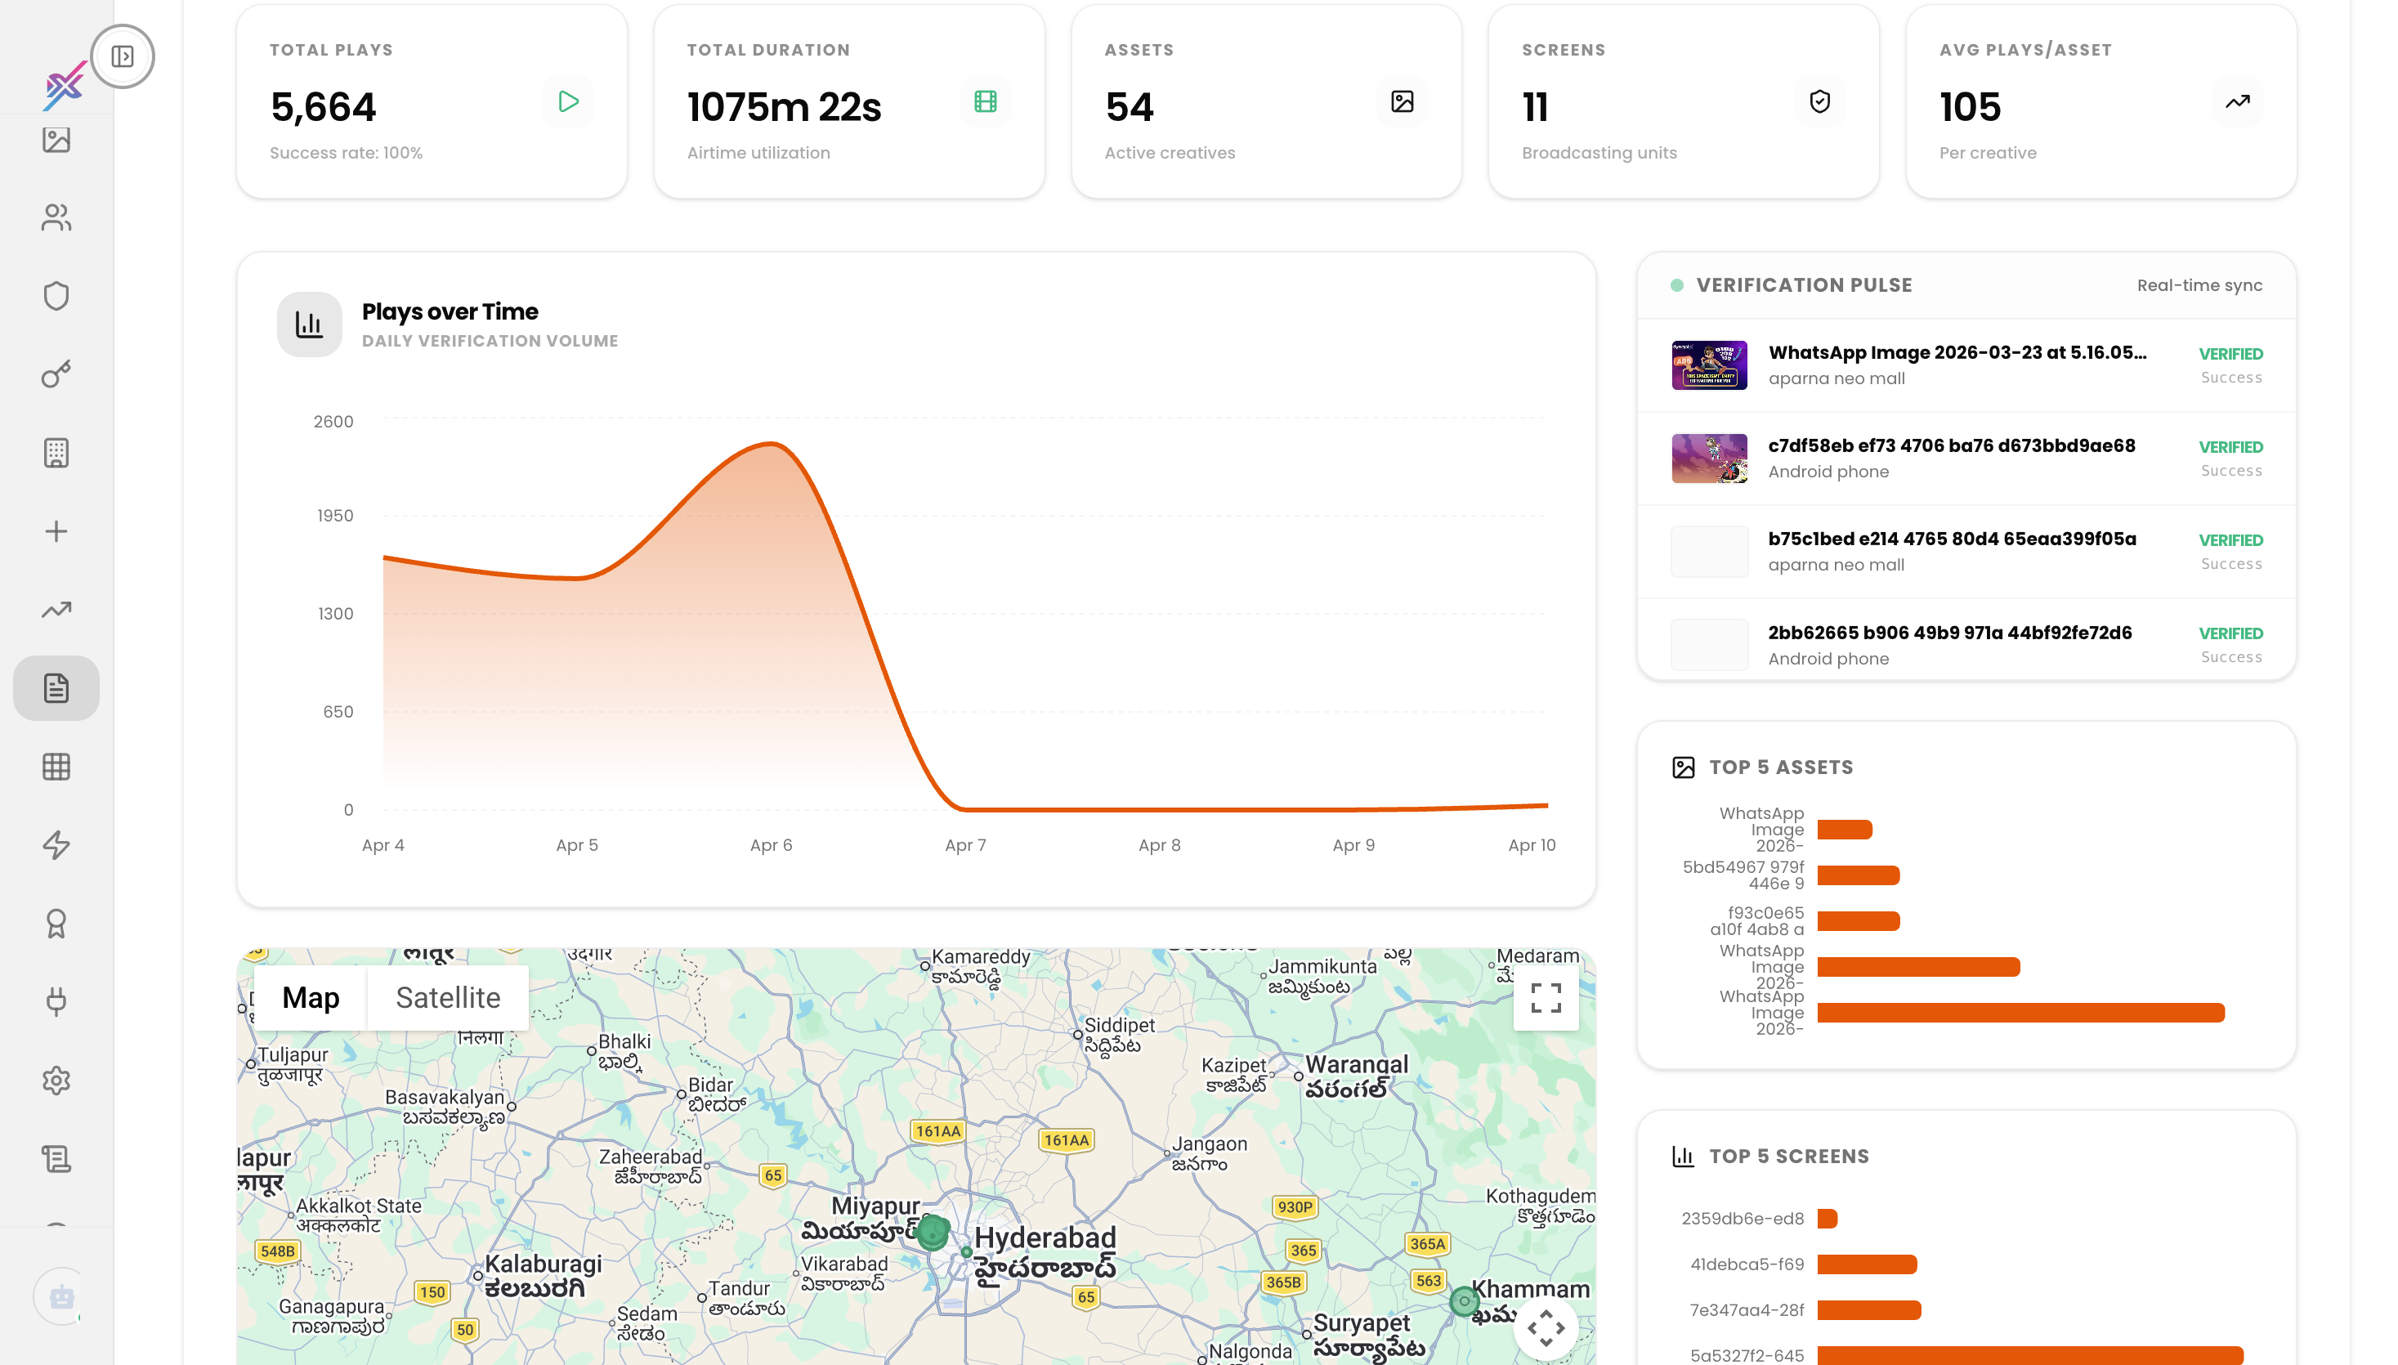Click the longest bar in Top 5 Assets
Viewport: 2398px width, 1365px height.
[x=2020, y=1013]
